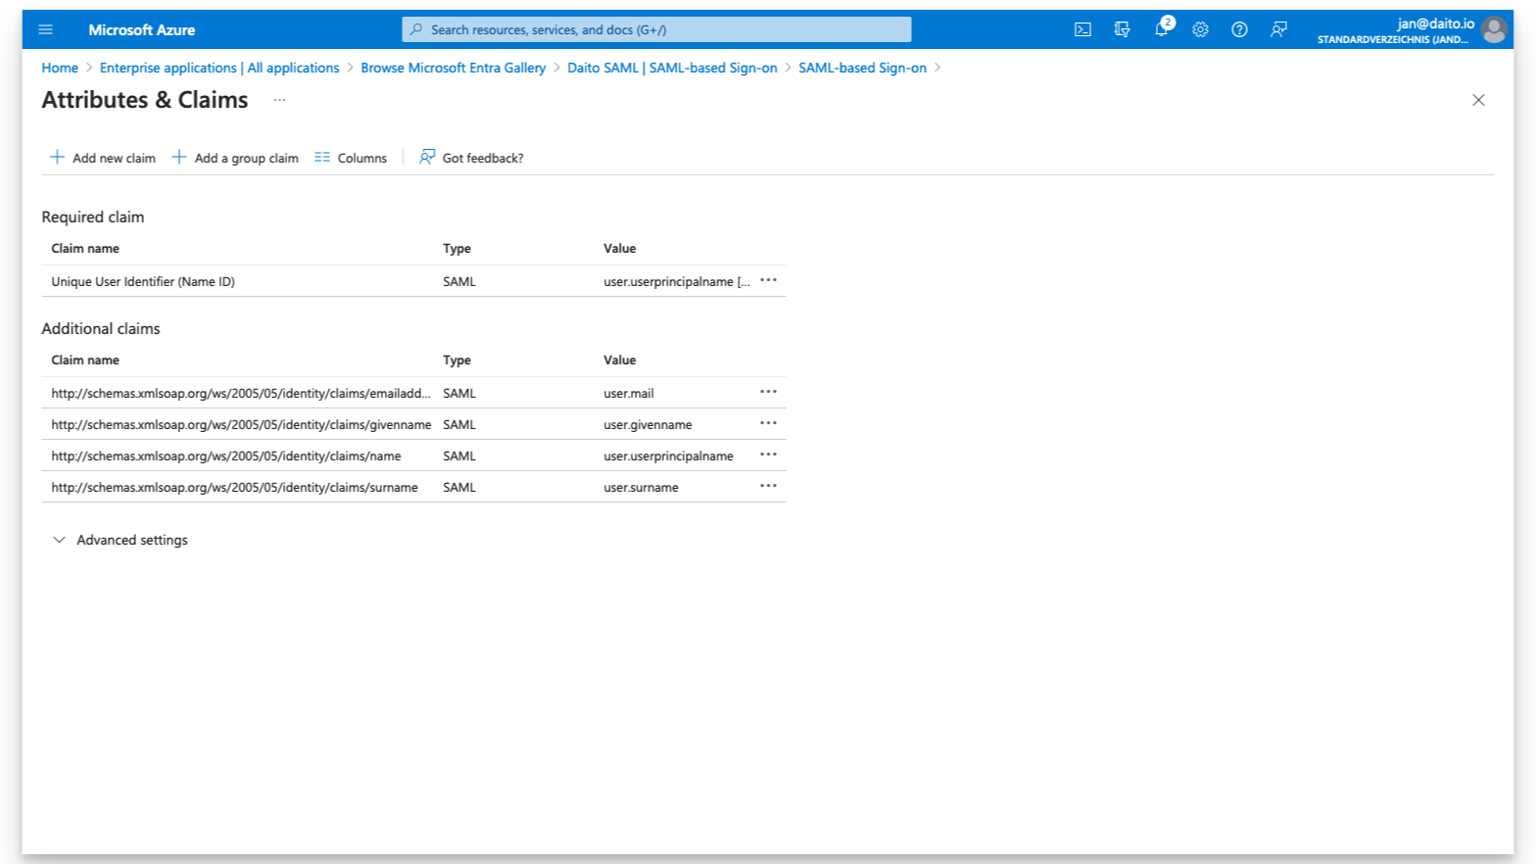
Task: Expand Advanced settings
Action: tap(120, 540)
